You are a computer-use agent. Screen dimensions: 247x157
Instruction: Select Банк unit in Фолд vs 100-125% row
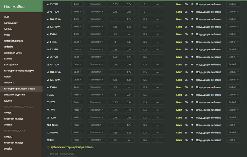click(x=179, y=19)
